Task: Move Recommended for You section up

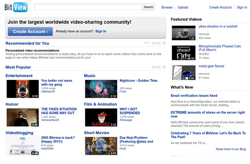Action: [x=154, y=43]
